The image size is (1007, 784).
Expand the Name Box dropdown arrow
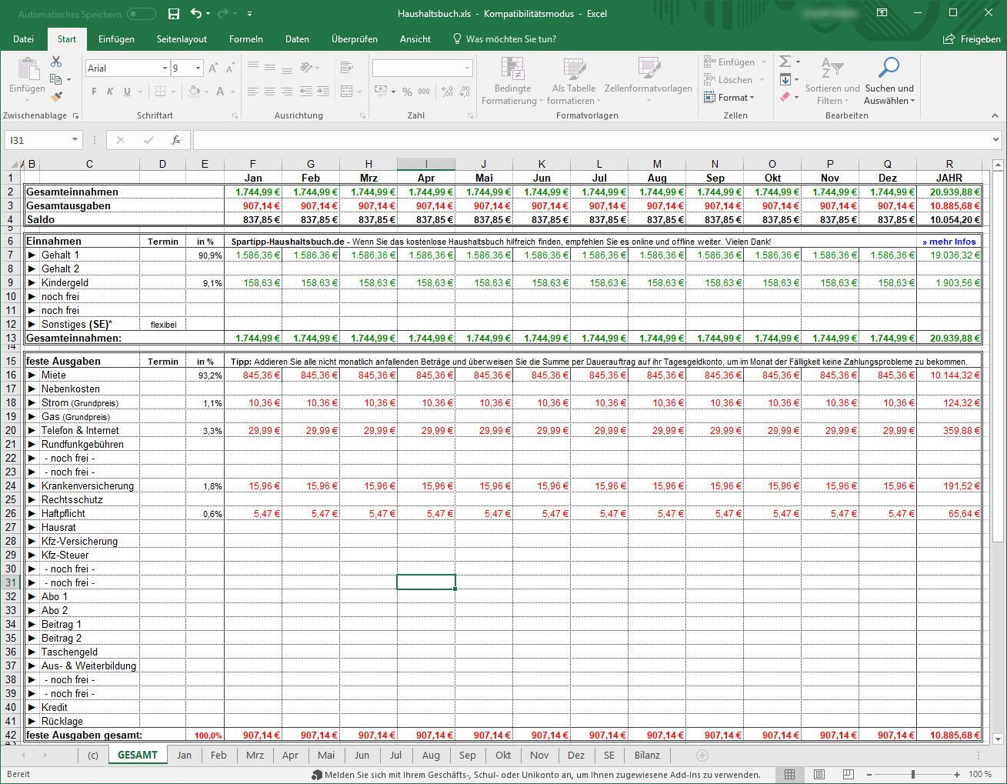pyautogui.click(x=75, y=140)
